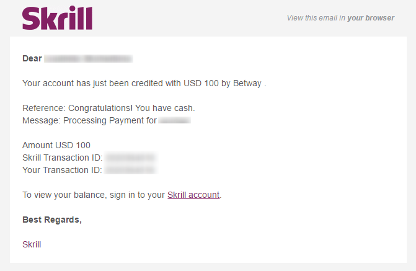
Task: Click the 'View this email in' header text
Action: [316, 18]
